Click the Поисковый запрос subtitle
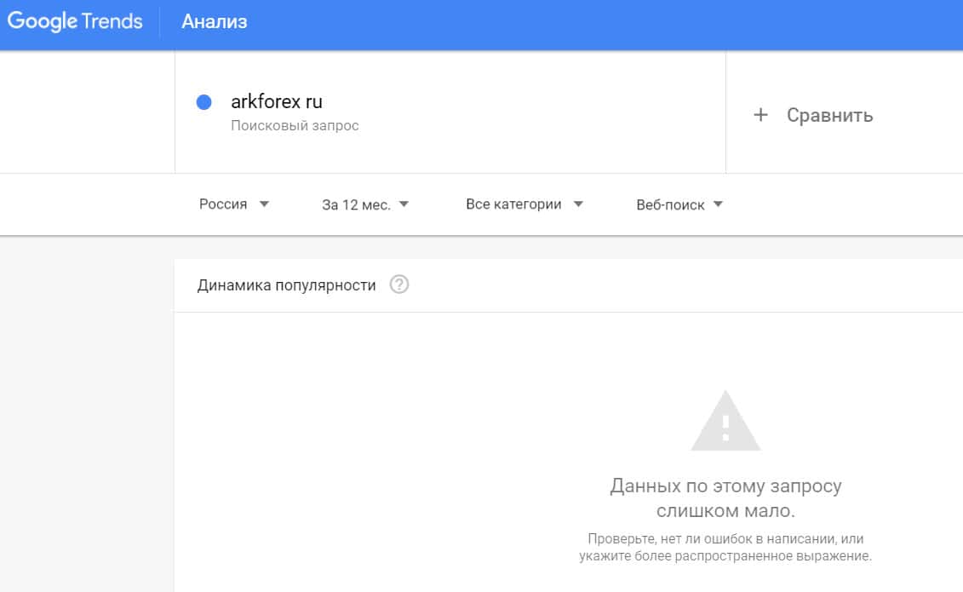The width and height of the screenshot is (963, 592). pyautogui.click(x=295, y=126)
